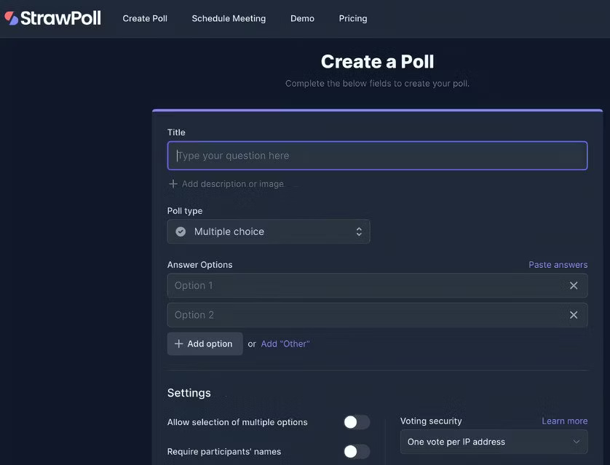Click the up-down chevron on the Poll type selector
The image size is (610, 465).
click(x=358, y=231)
